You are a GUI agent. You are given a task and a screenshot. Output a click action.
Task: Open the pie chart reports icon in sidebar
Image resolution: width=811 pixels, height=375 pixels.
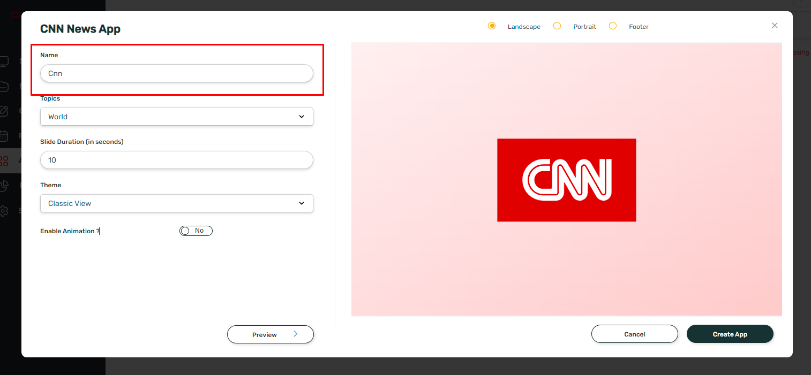click(x=4, y=186)
